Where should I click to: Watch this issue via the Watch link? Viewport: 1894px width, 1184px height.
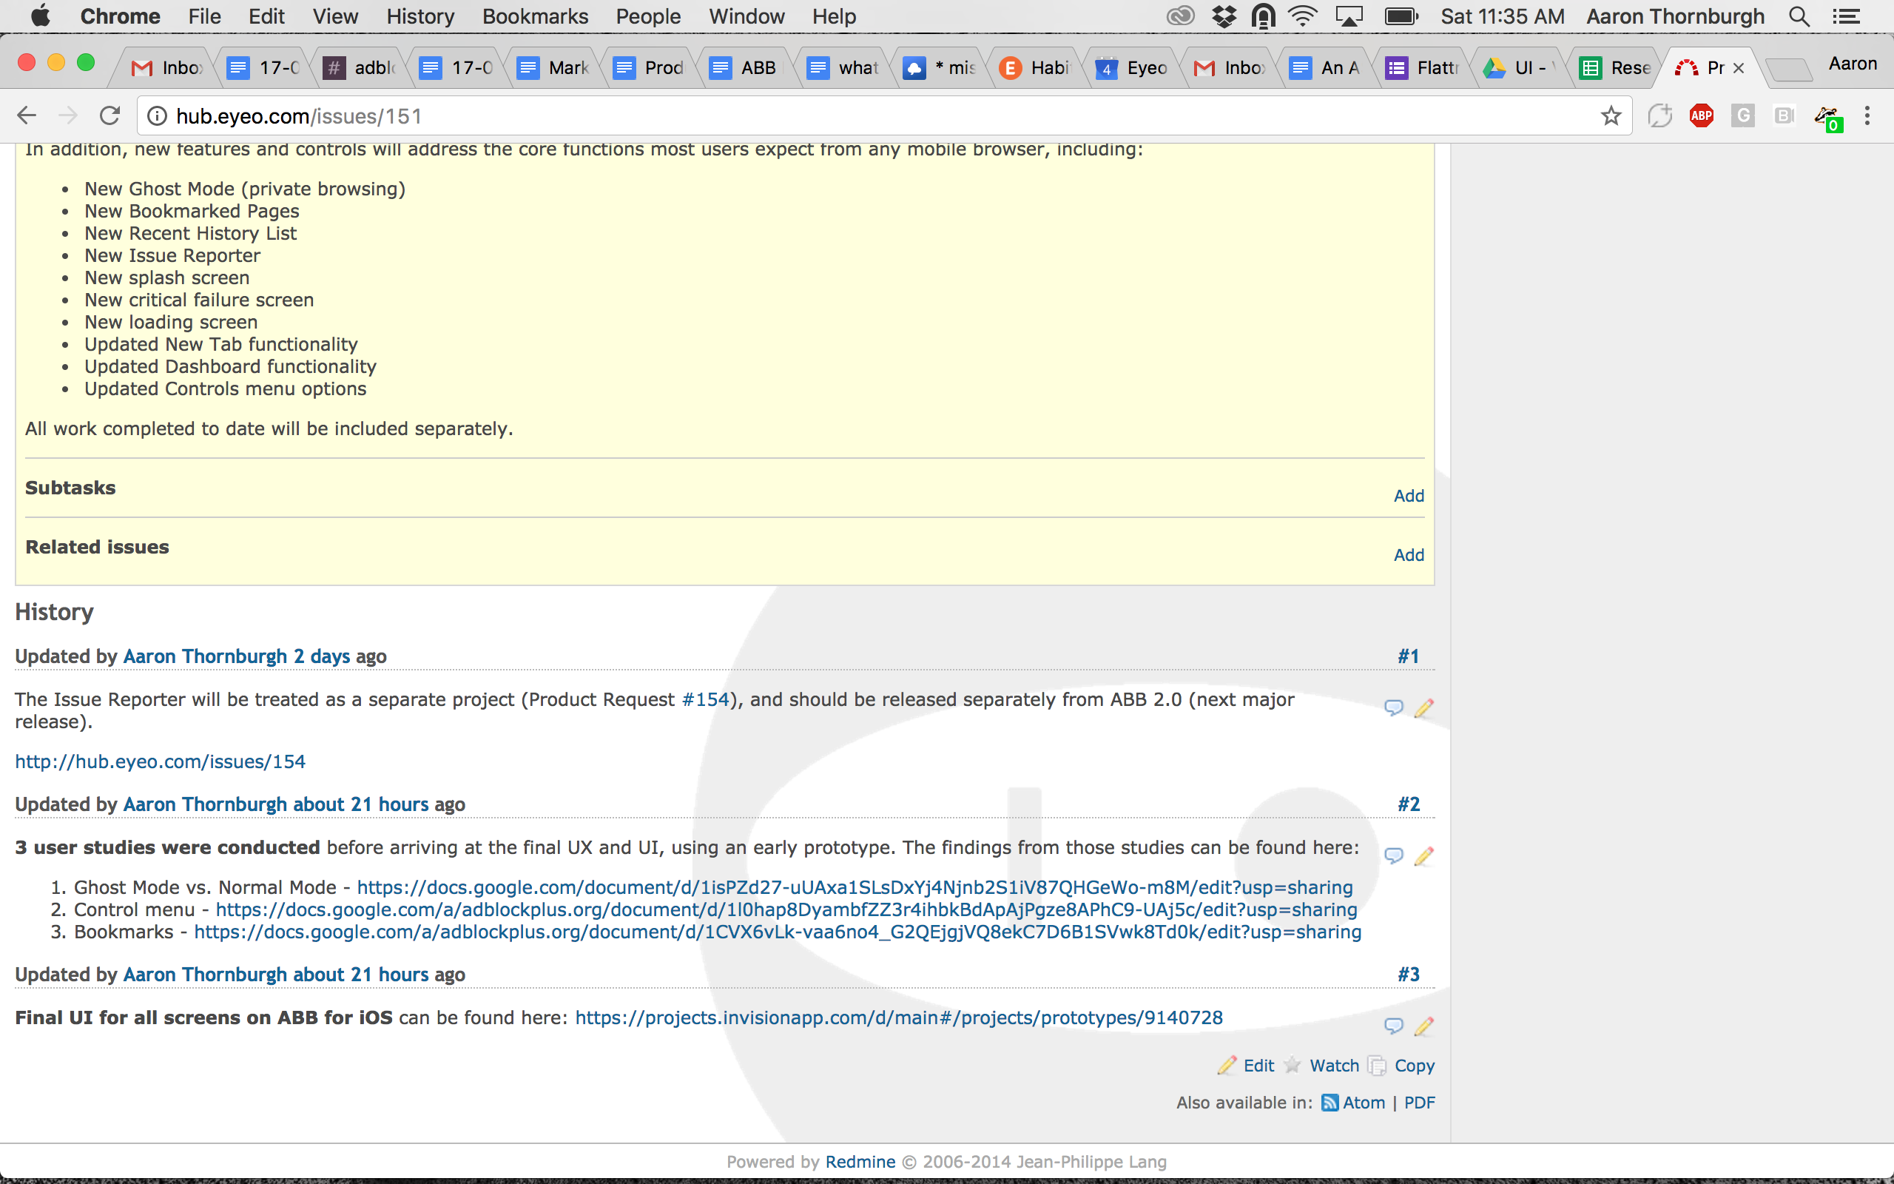1335,1066
